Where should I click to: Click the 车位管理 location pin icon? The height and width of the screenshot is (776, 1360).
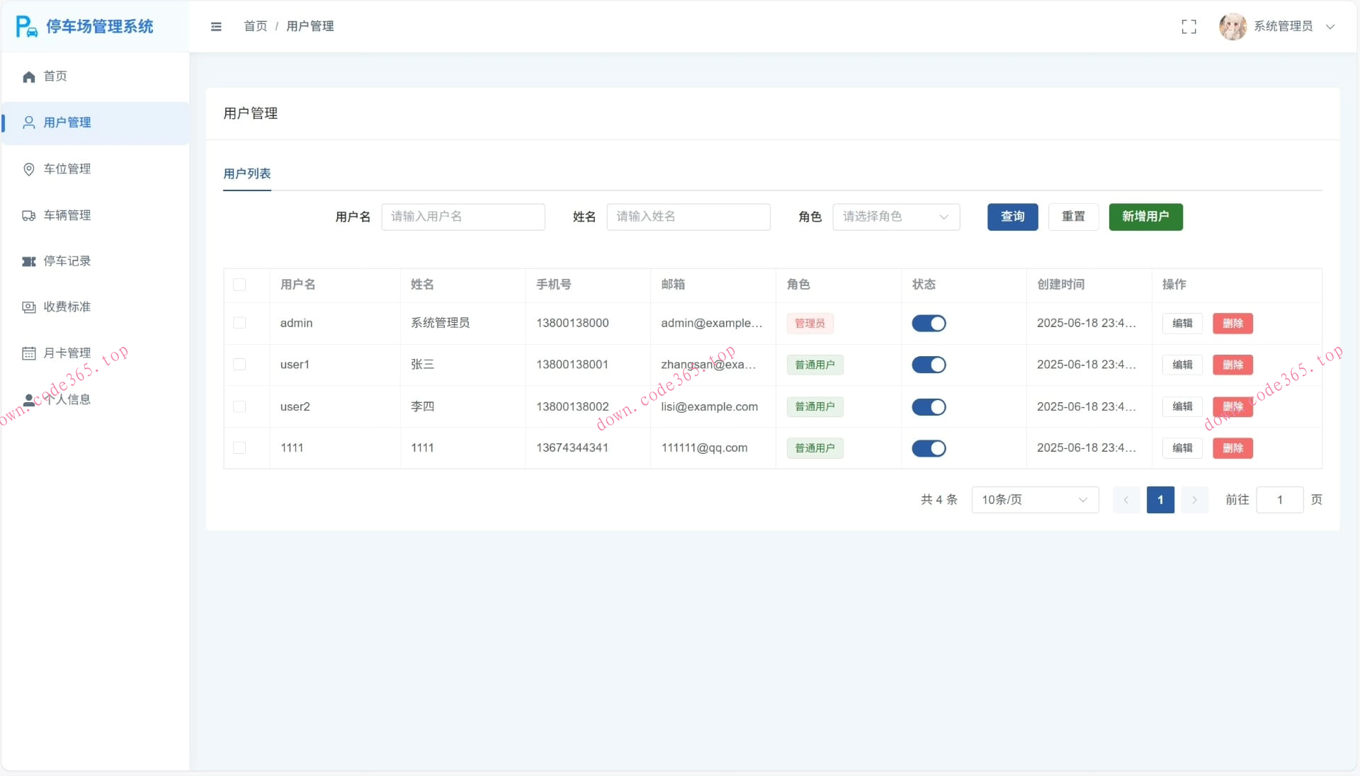coord(29,169)
